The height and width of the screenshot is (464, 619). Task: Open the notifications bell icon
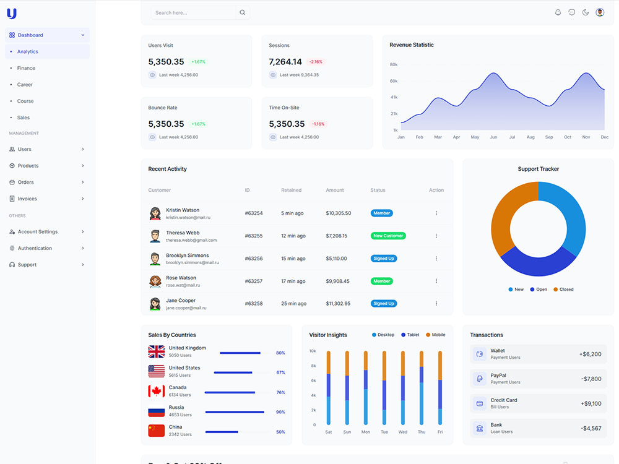[558, 12]
